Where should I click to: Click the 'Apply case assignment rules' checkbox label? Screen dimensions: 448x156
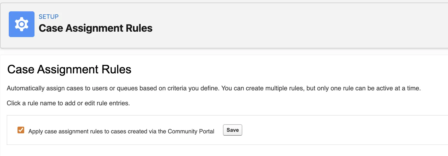(x=121, y=131)
